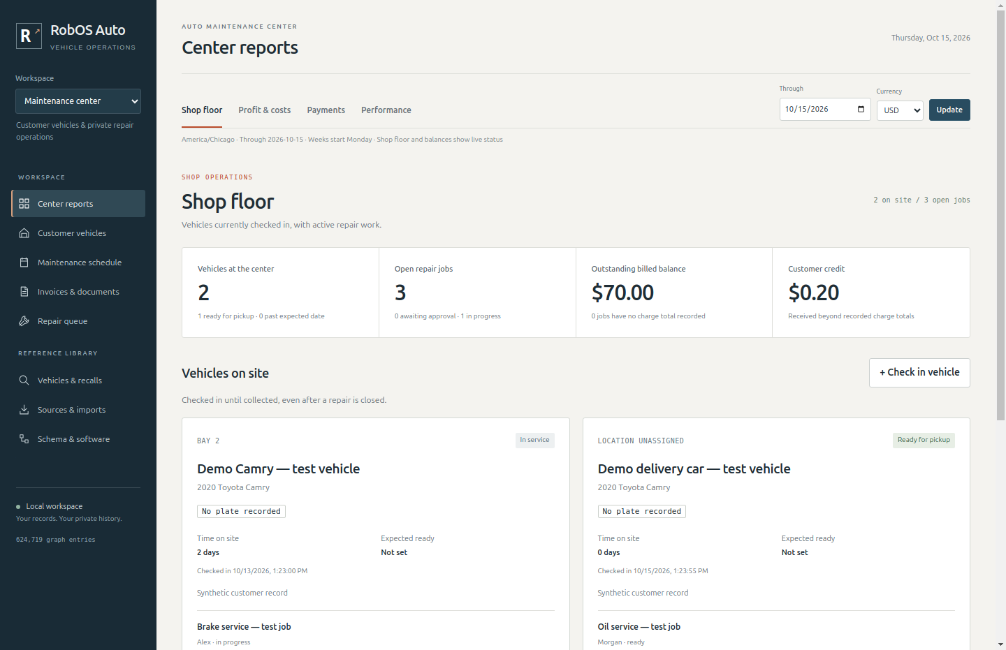Open Schema & software
The width and height of the screenshot is (1006, 650).
78,439
